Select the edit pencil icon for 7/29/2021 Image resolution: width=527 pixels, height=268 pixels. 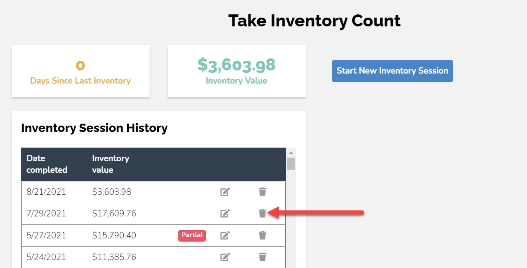(225, 213)
